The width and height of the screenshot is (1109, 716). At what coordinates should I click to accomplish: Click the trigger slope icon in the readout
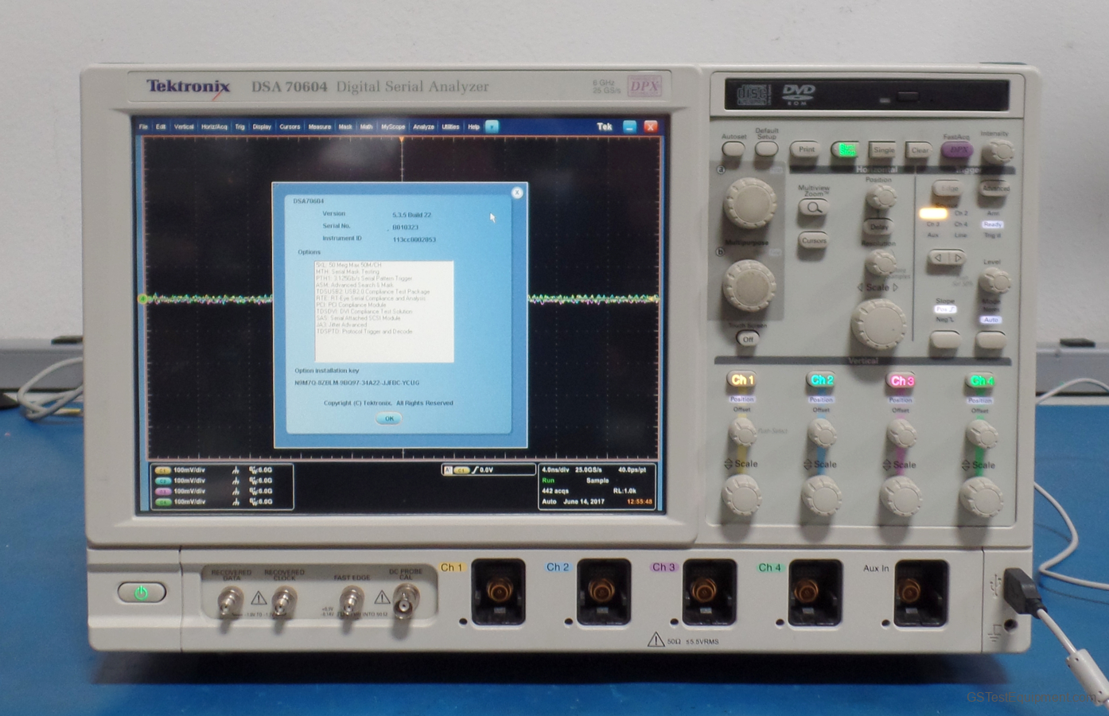point(475,469)
